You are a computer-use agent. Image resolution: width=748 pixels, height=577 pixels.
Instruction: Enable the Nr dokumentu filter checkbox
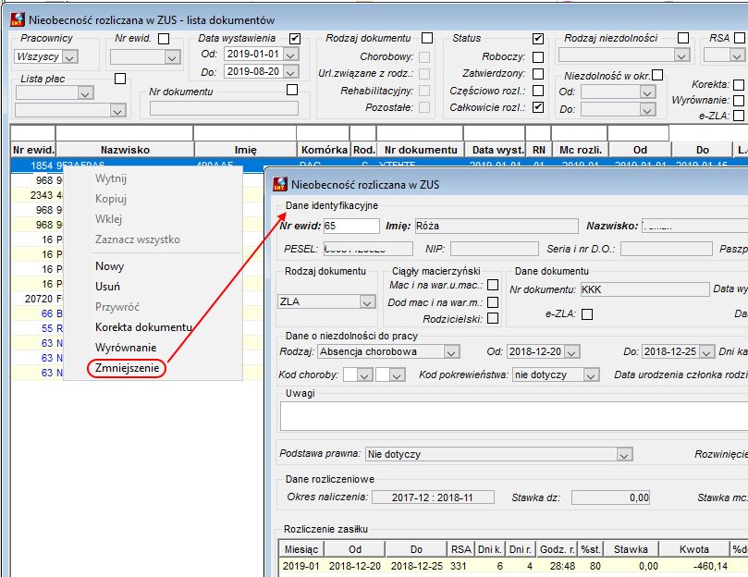(292, 90)
